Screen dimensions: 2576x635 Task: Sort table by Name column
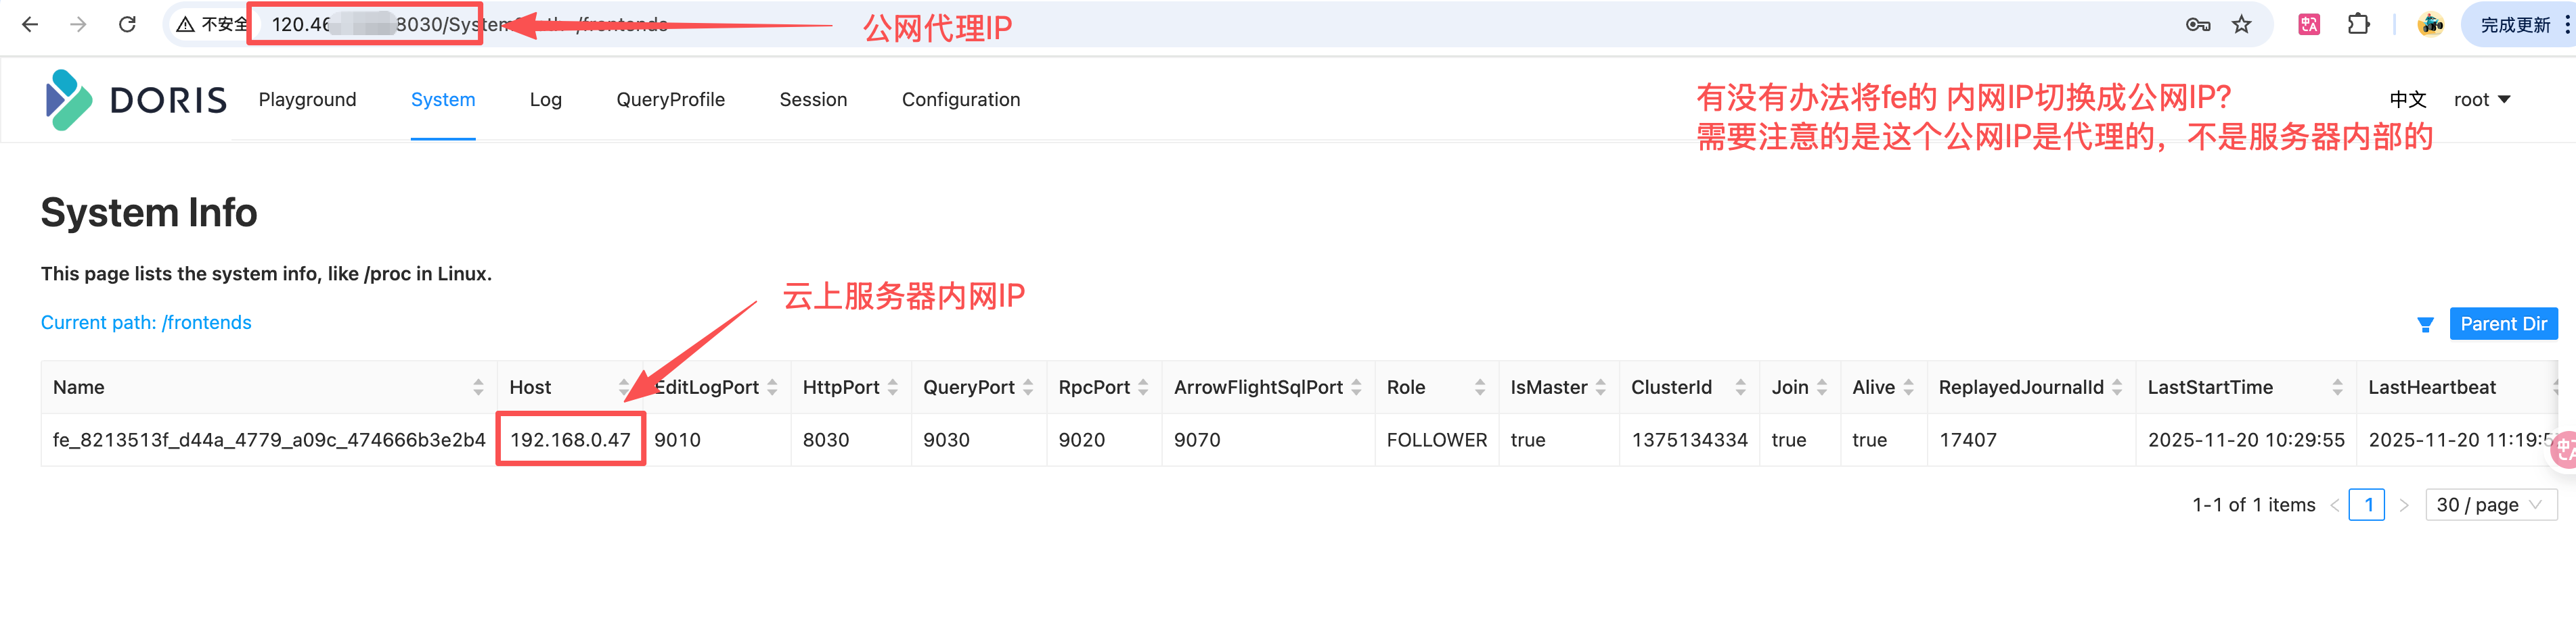478,387
